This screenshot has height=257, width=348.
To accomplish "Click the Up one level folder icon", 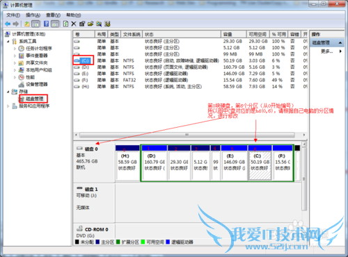I will pyautogui.click(x=27, y=24).
